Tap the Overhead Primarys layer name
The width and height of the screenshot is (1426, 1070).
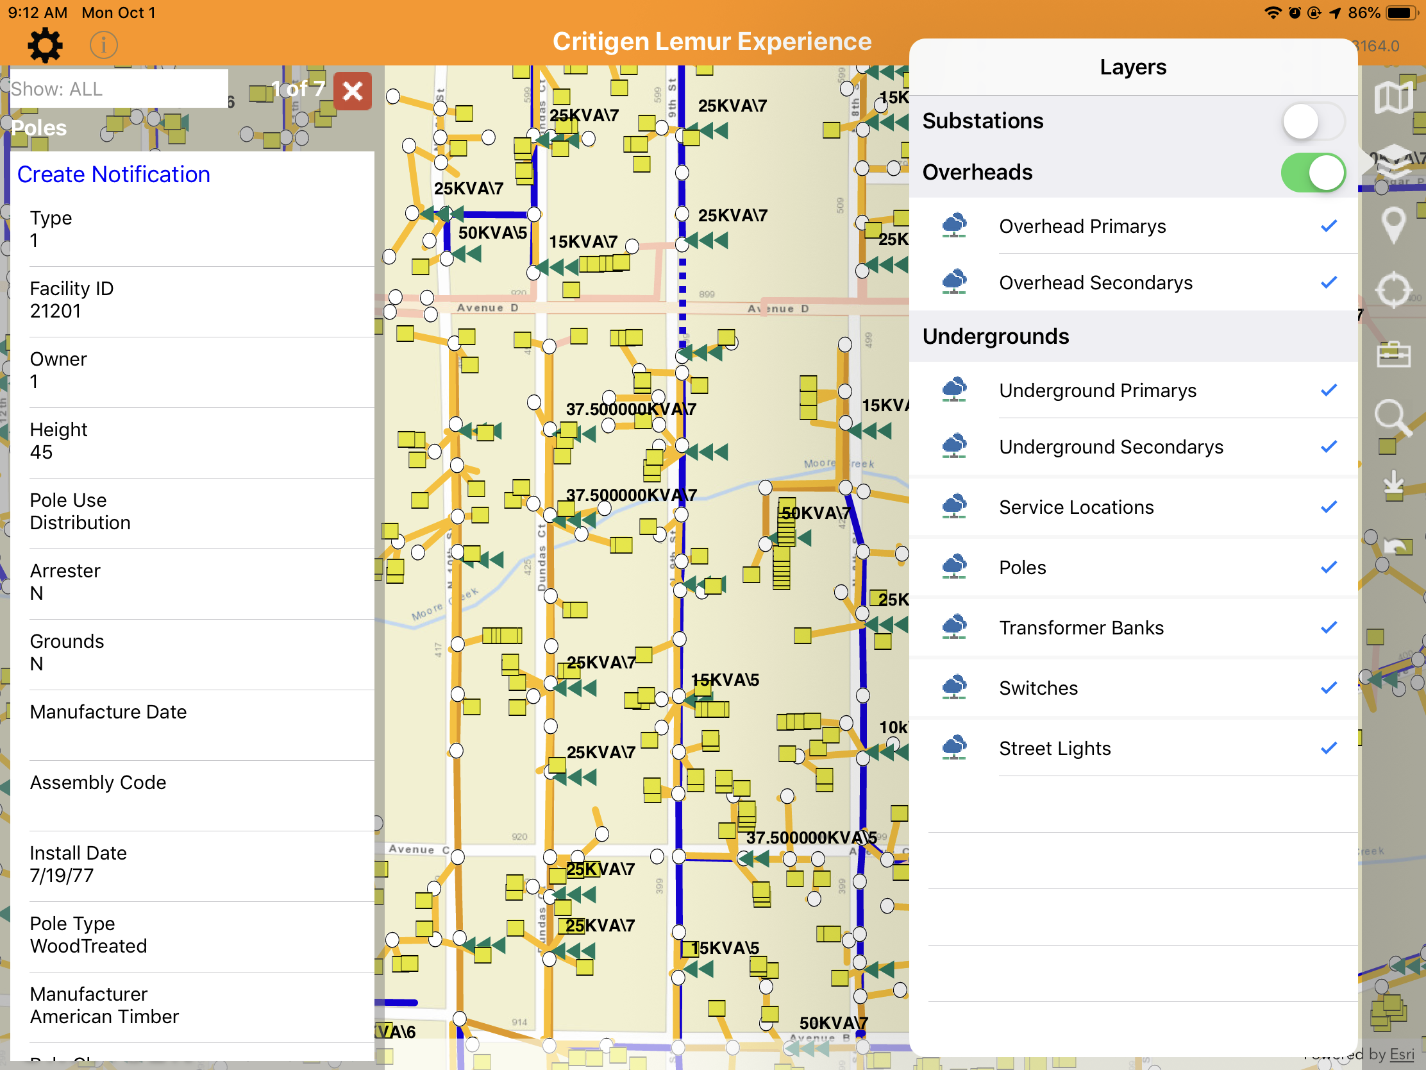coord(1082,226)
